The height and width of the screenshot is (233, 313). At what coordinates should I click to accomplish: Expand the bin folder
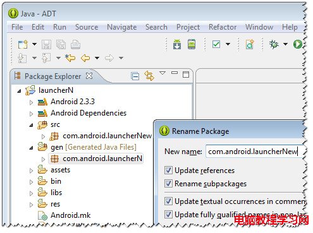pyautogui.click(x=31, y=182)
